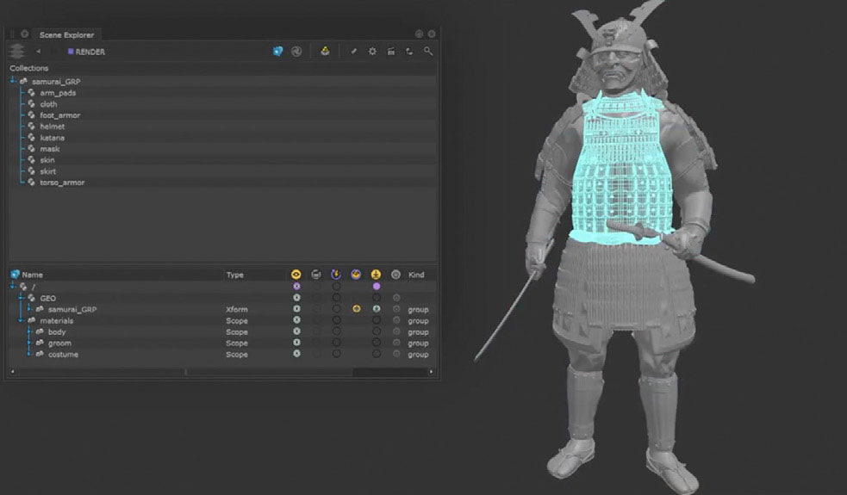Expand the body scope node
This screenshot has width=847, height=495.
(x=29, y=331)
